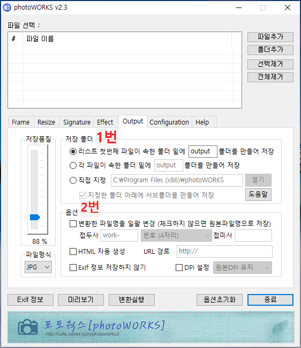
Task: Click the '열기' open folder button
Action: tap(258, 180)
